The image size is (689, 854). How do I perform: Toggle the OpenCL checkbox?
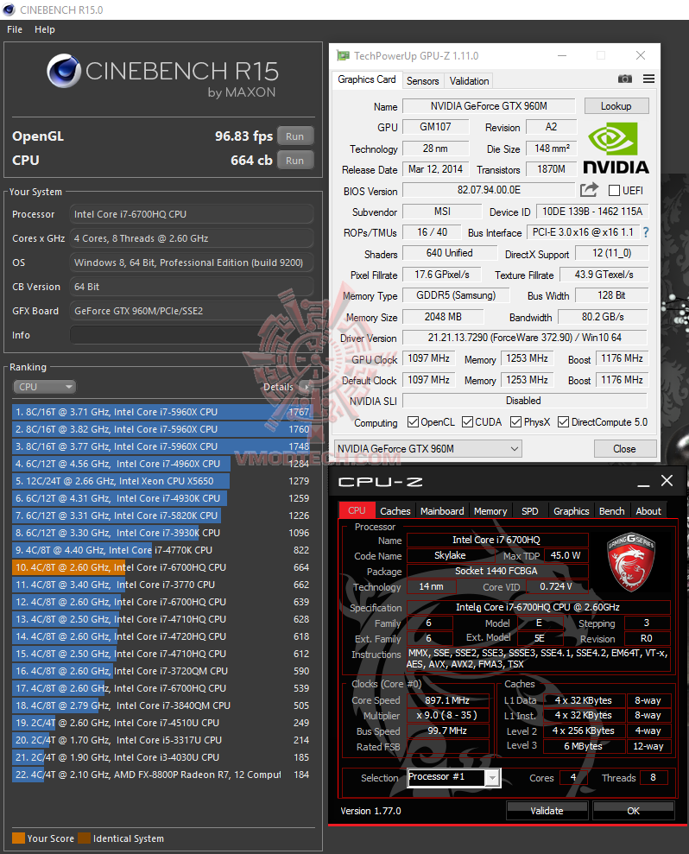pos(413,422)
